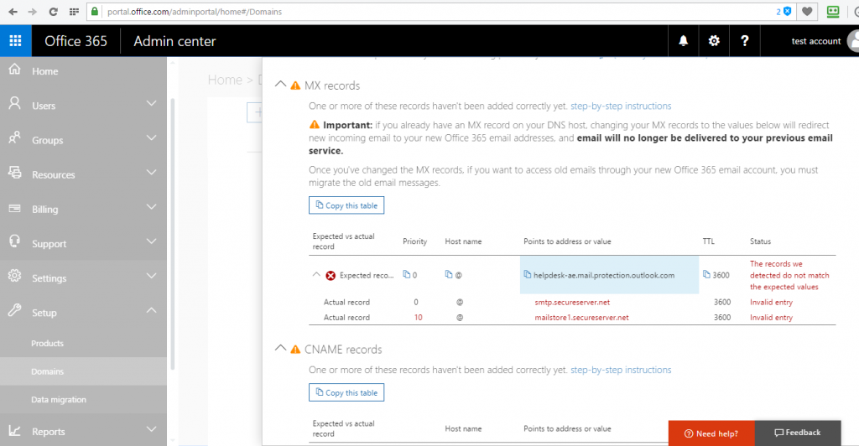Screen dimensions: 859x446
Task: Expand the Billing menu chevron
Action: [x=152, y=206]
